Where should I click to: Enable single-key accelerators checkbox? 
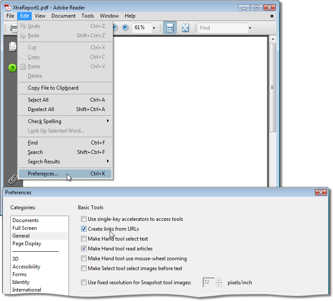click(x=84, y=219)
